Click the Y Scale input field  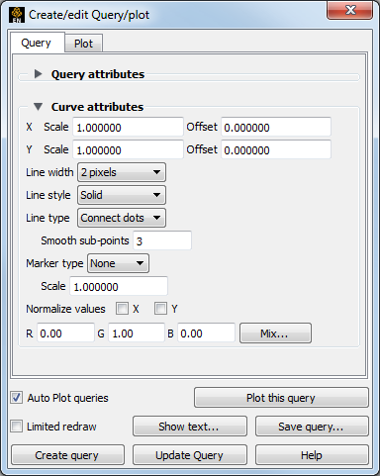click(x=128, y=149)
